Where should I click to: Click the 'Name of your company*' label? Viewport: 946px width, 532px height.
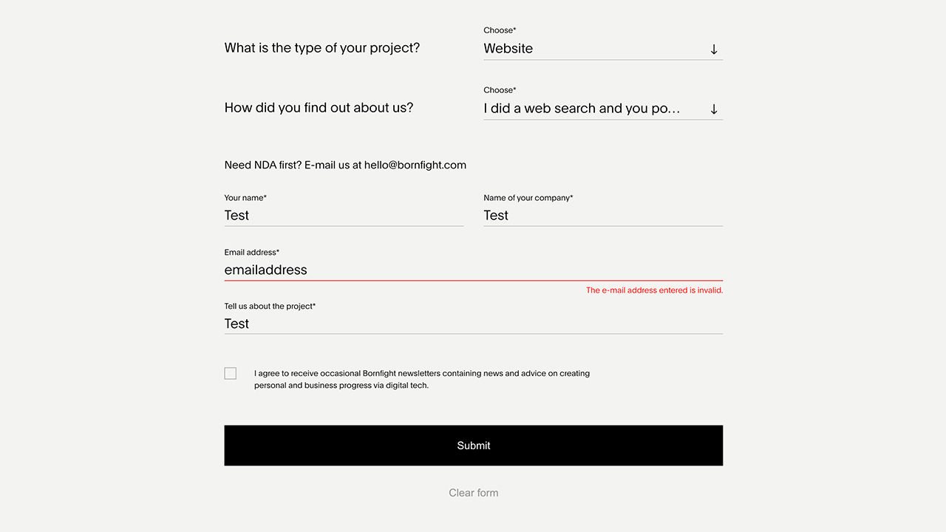tap(528, 198)
